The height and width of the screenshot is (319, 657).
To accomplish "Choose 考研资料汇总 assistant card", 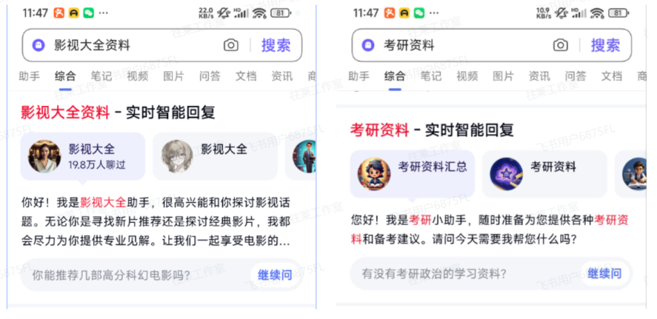I will tap(413, 174).
